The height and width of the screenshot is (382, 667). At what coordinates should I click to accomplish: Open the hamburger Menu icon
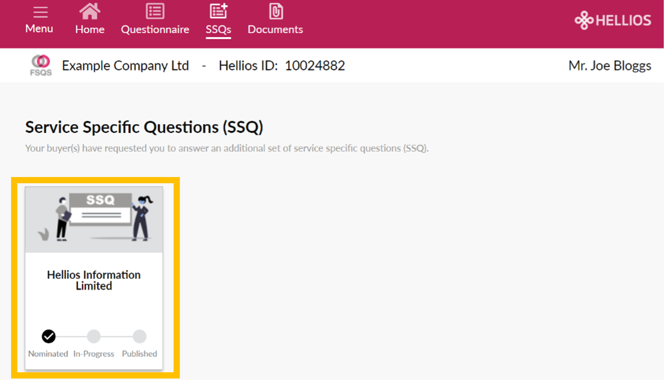click(40, 12)
